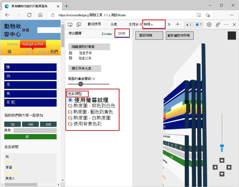
Task: Toggle the device emulation icon
Action: tap(79, 24)
